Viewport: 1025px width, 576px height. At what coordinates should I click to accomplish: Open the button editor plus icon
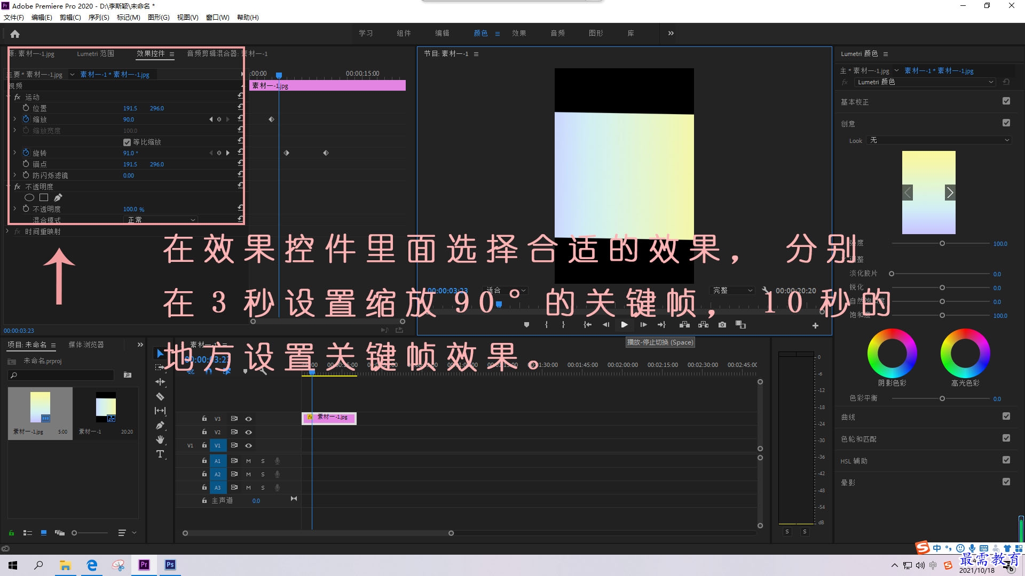[815, 325]
